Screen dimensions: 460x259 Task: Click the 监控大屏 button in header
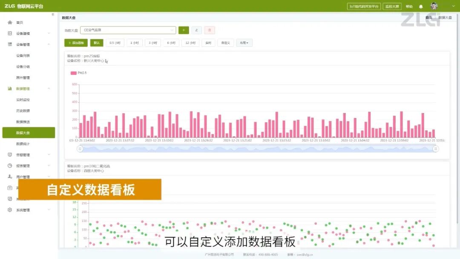coord(392,6)
